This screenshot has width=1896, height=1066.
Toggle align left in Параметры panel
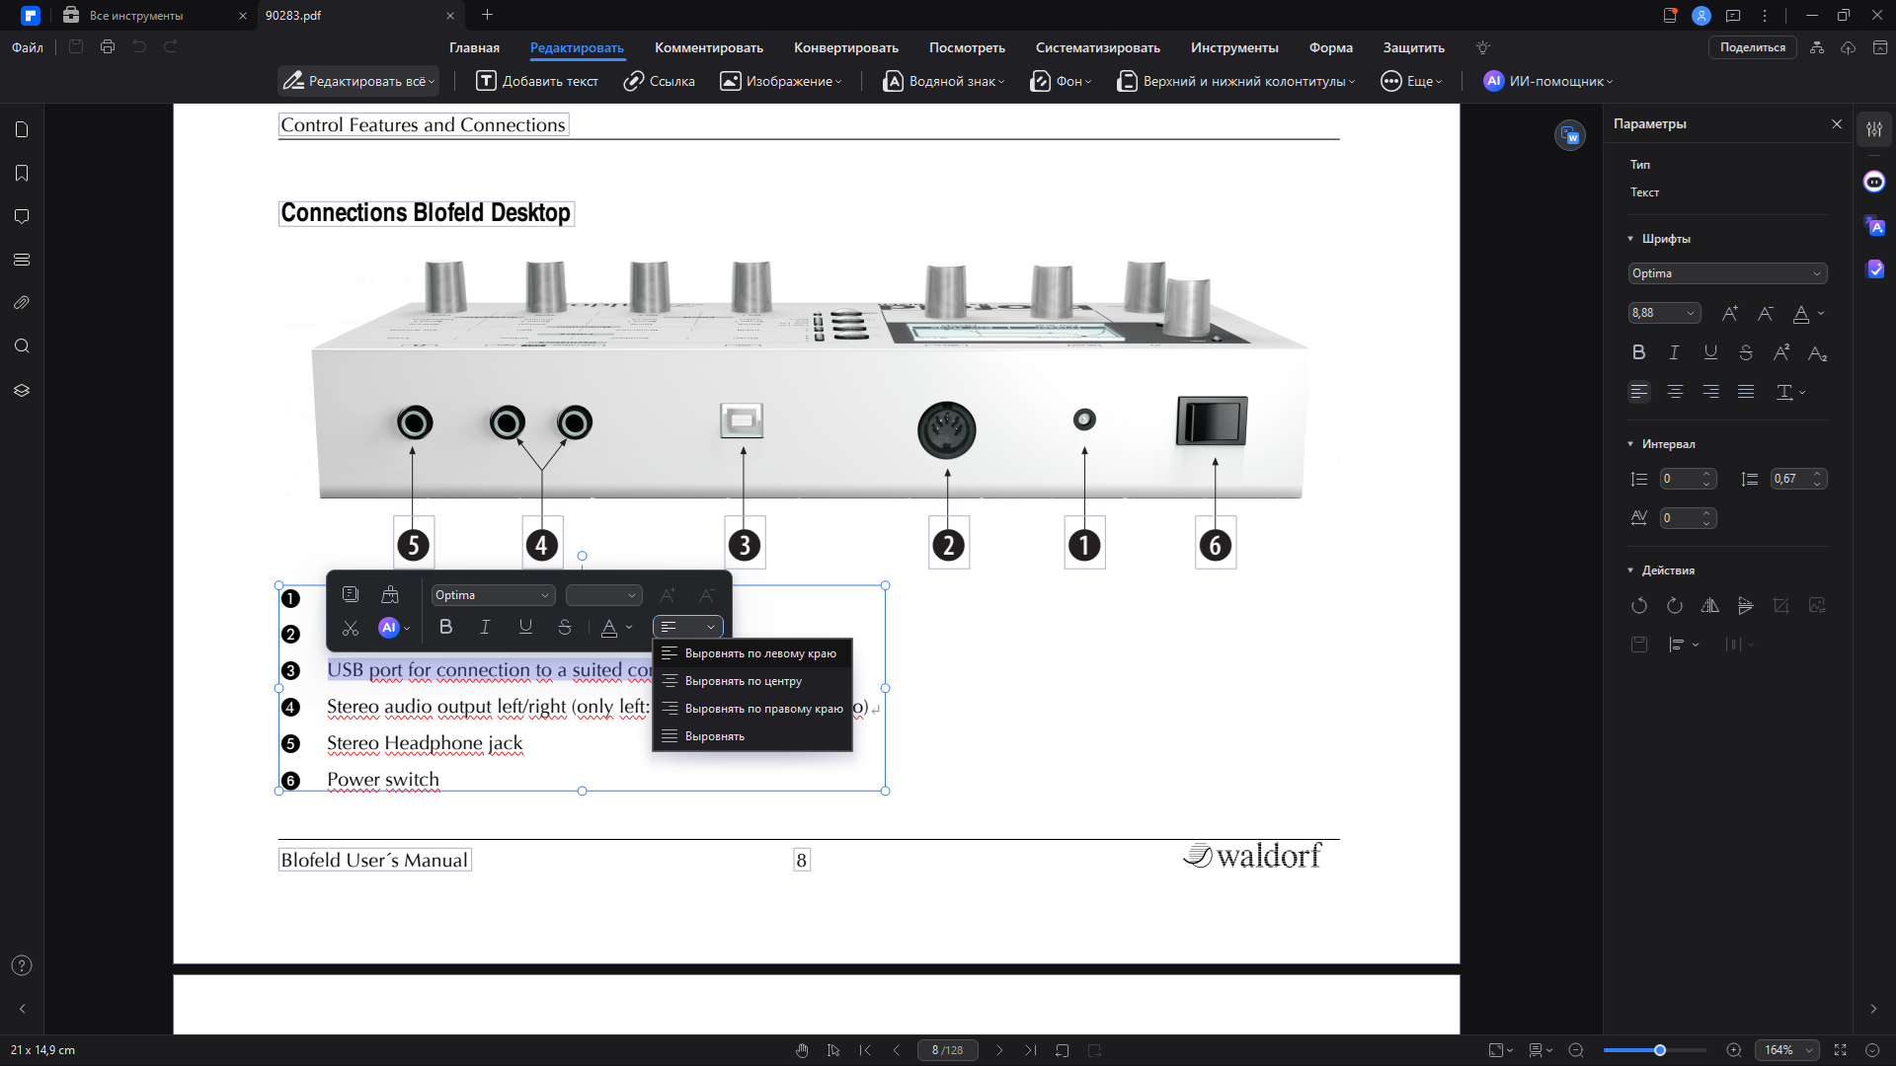click(x=1639, y=392)
